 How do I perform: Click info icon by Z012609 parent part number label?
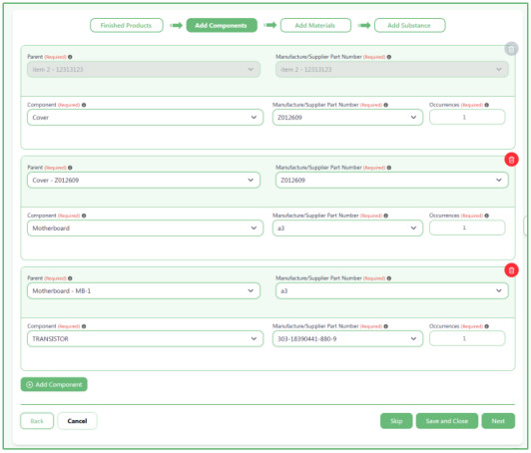point(389,168)
